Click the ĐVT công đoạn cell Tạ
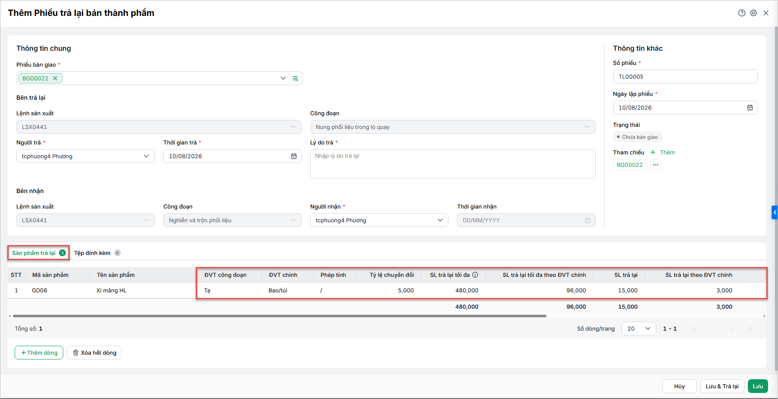Image resolution: width=778 pixels, height=399 pixels. [207, 290]
